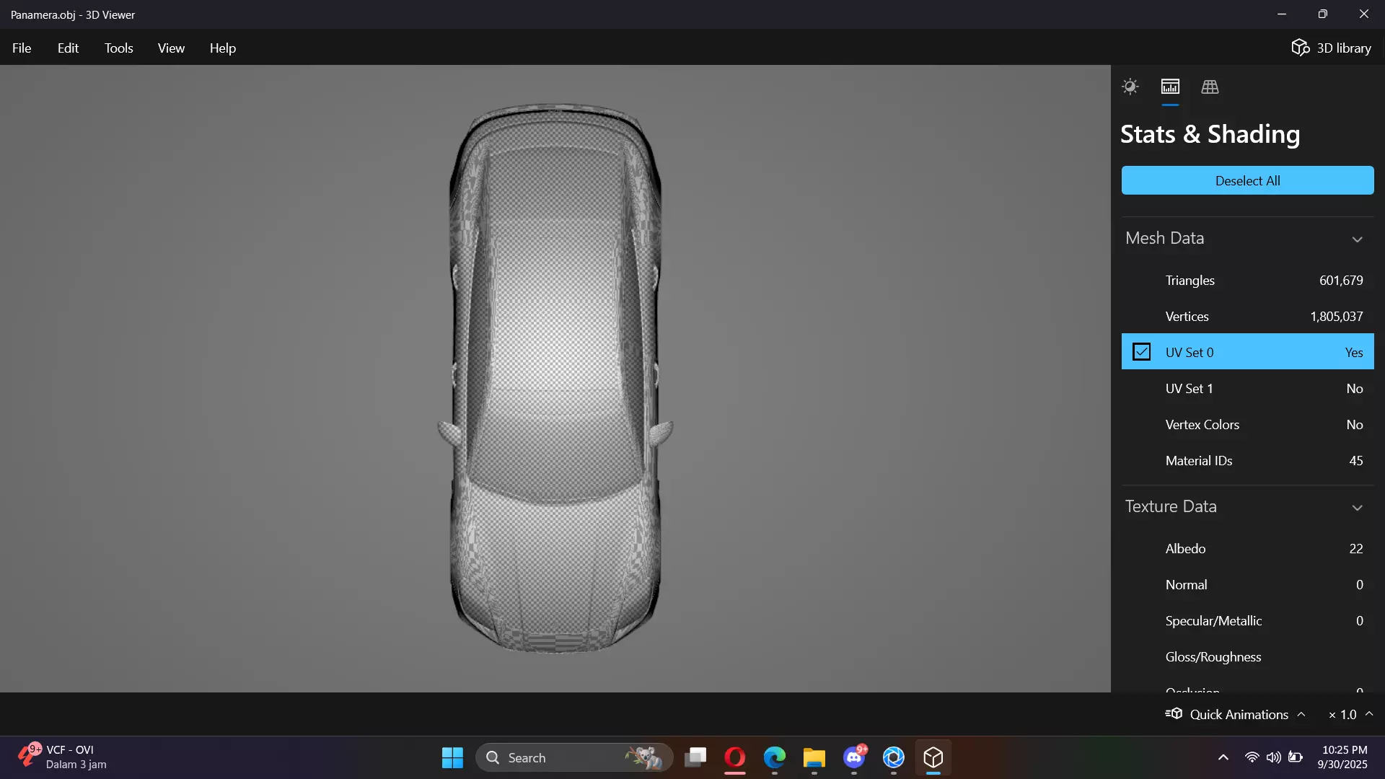Open the animation speed x 1.0 dropdown
Screen dimensions: 1385x779
1350,714
